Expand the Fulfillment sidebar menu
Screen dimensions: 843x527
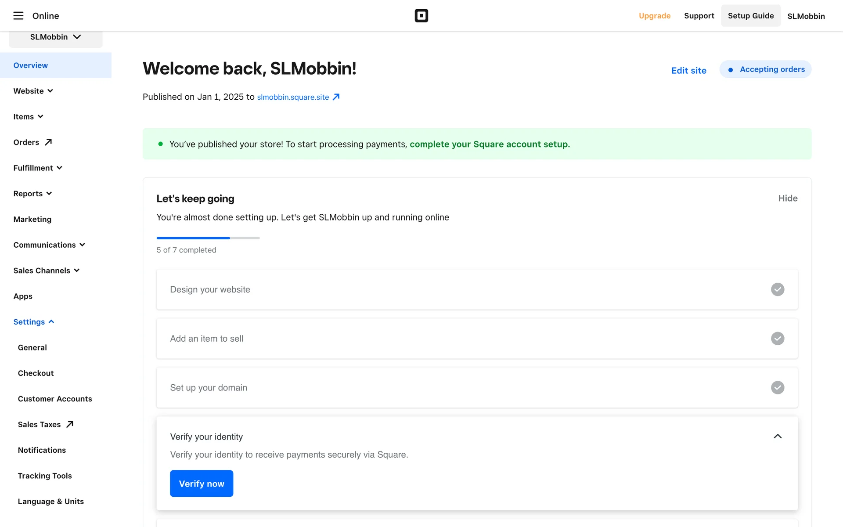38,168
